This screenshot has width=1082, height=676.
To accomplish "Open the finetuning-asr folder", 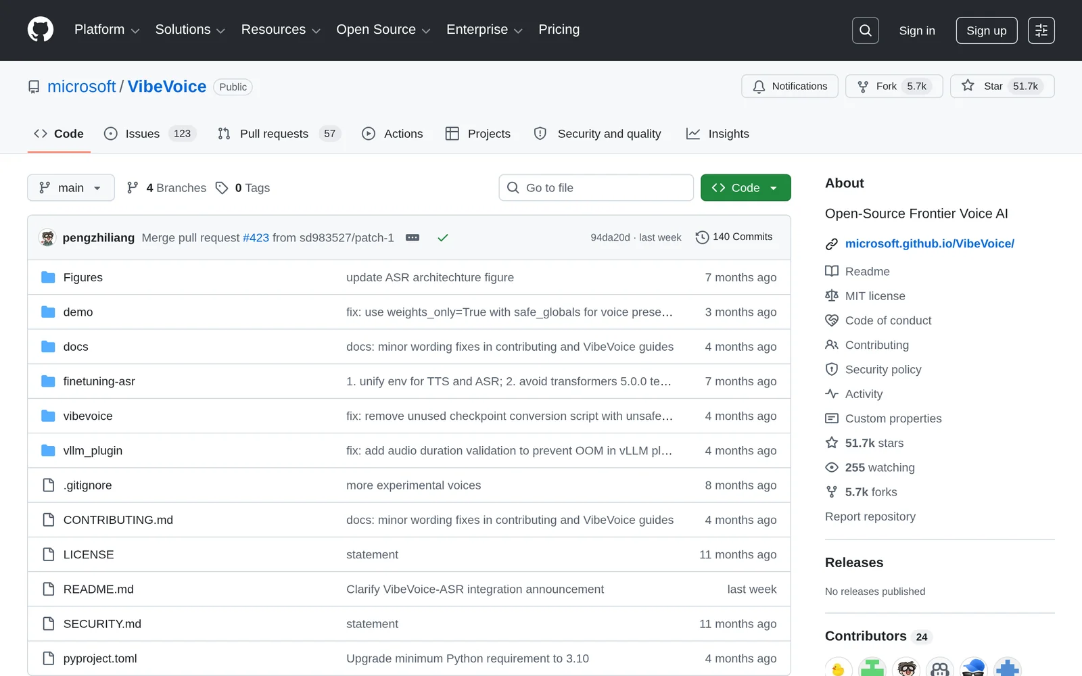I will [99, 381].
